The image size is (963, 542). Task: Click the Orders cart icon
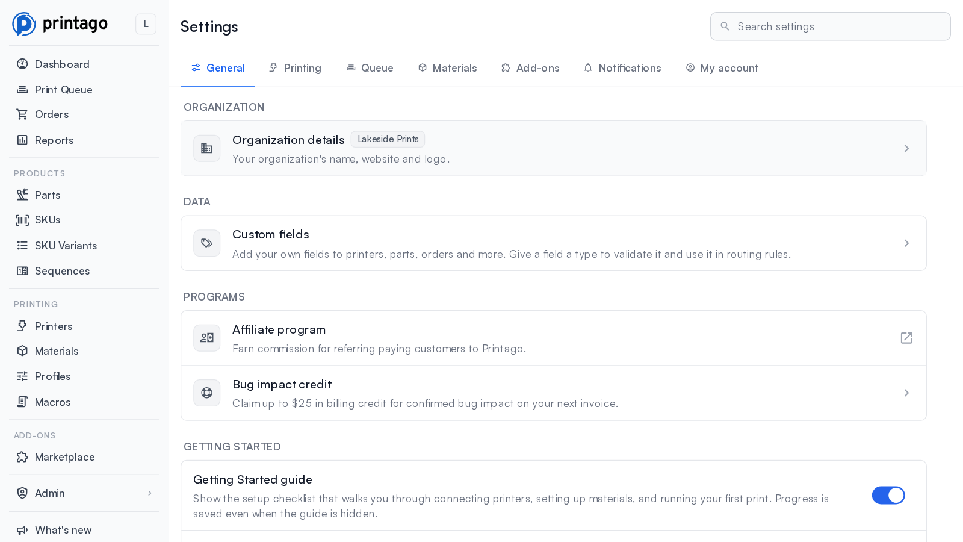click(22, 114)
